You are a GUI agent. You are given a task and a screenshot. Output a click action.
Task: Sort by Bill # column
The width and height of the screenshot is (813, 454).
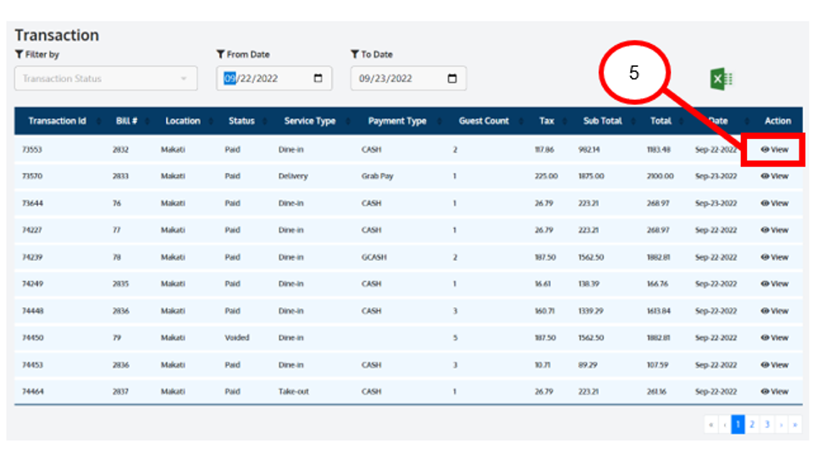[x=126, y=121]
